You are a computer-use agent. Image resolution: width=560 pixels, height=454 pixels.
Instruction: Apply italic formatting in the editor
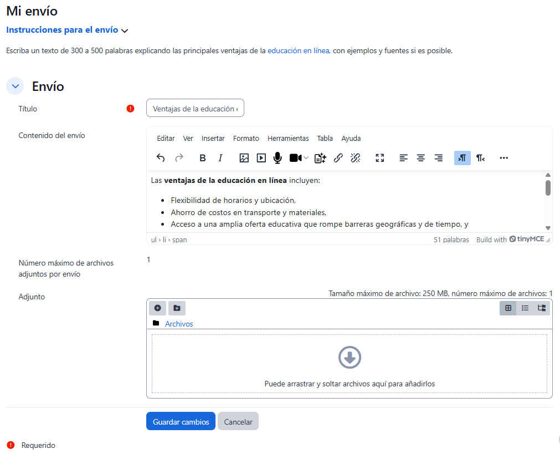point(220,158)
